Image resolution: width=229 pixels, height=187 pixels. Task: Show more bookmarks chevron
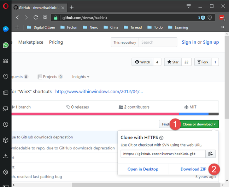pos(223,27)
